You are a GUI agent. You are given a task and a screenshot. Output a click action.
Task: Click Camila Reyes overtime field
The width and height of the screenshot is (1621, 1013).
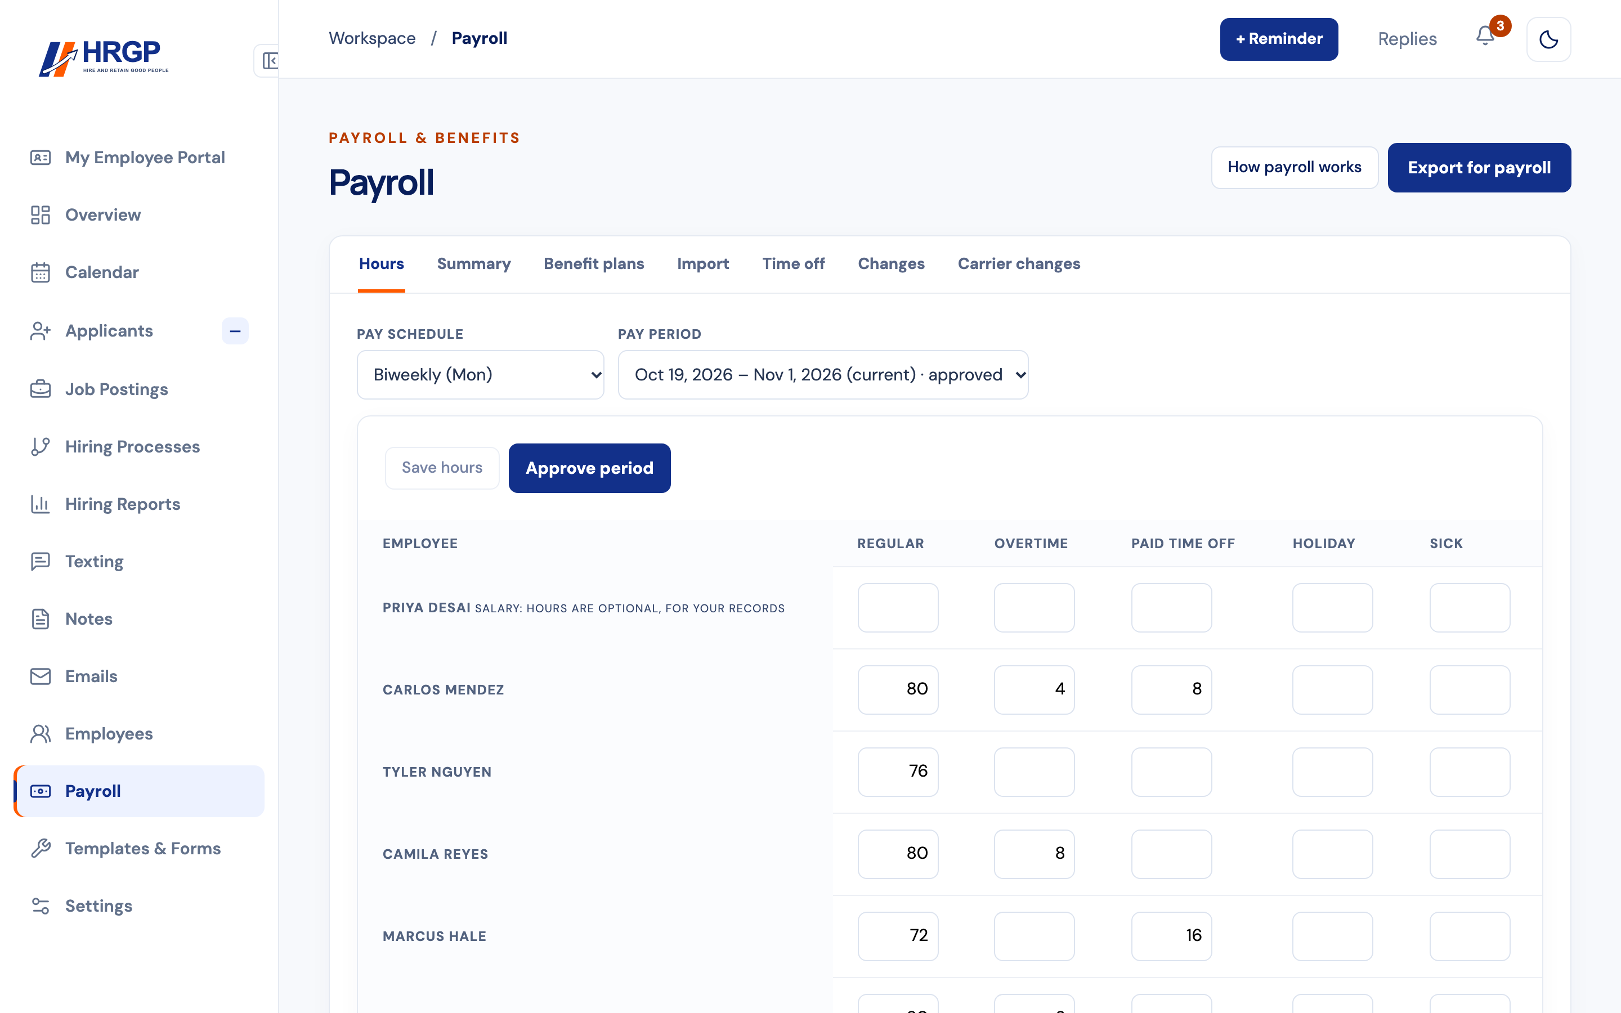1034,854
